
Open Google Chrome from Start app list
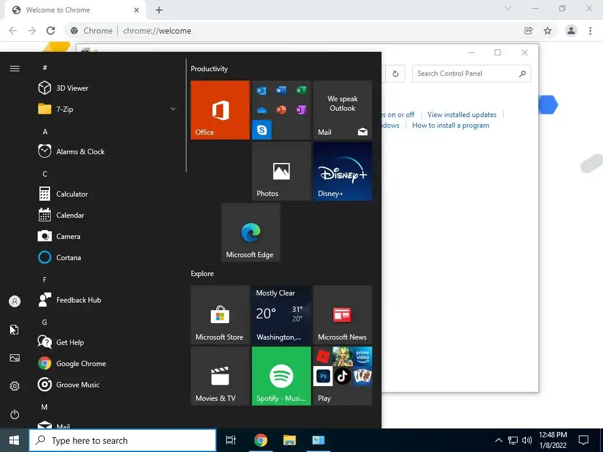[72, 363]
